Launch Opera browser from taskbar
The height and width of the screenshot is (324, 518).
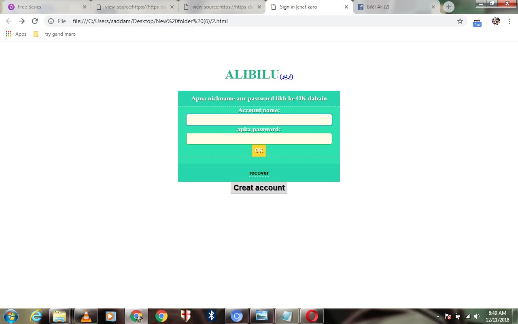pyautogui.click(x=312, y=316)
